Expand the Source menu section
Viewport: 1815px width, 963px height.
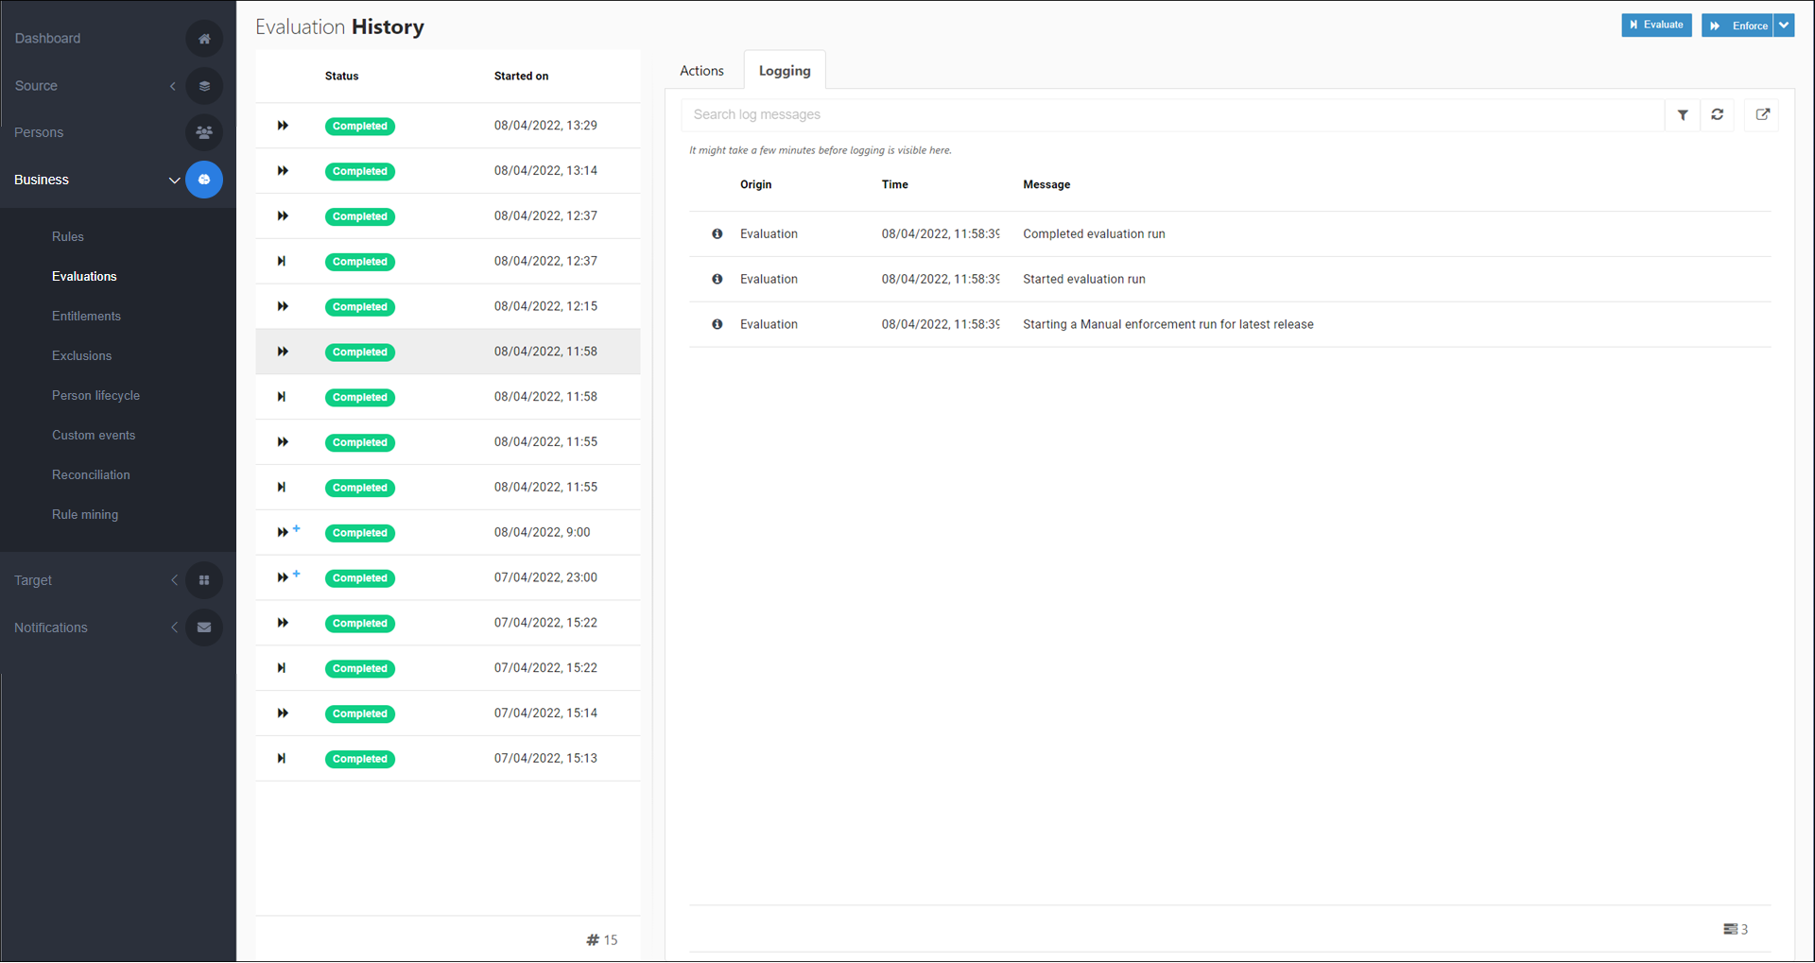click(173, 86)
